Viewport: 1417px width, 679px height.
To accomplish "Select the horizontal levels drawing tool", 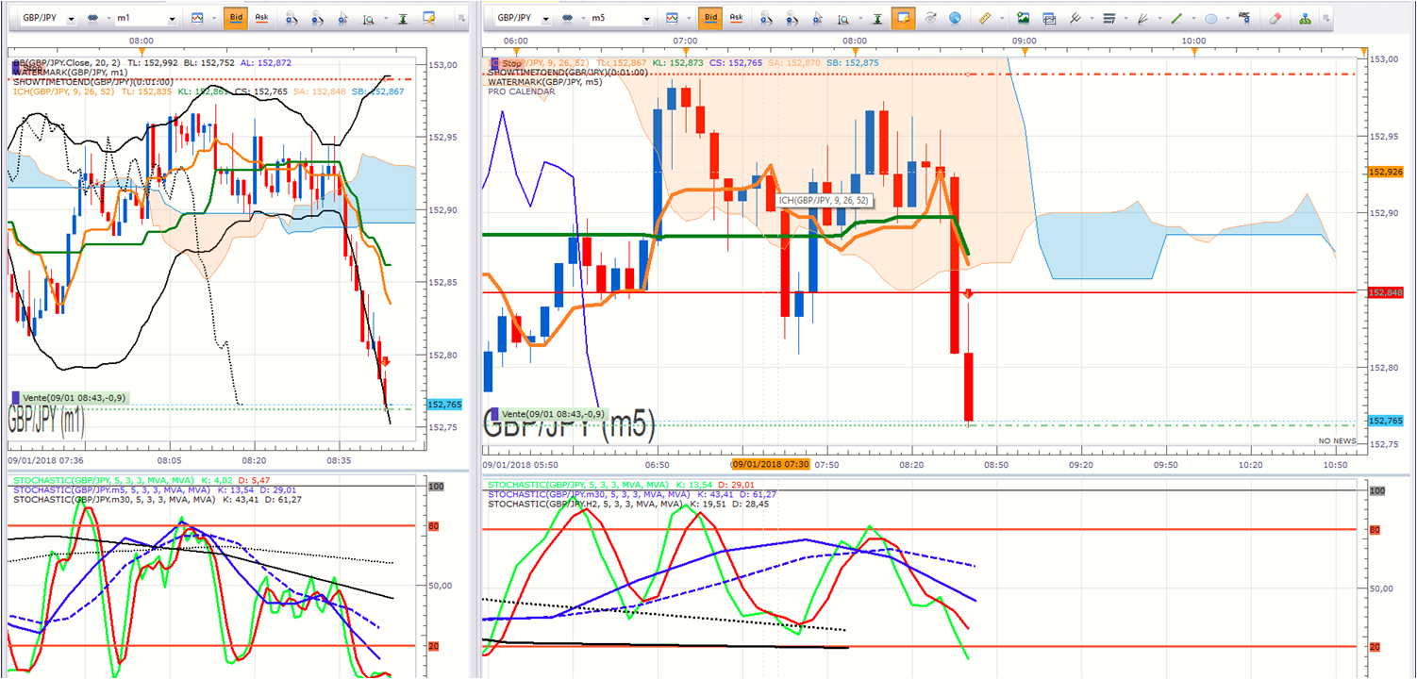I will coord(1109,18).
